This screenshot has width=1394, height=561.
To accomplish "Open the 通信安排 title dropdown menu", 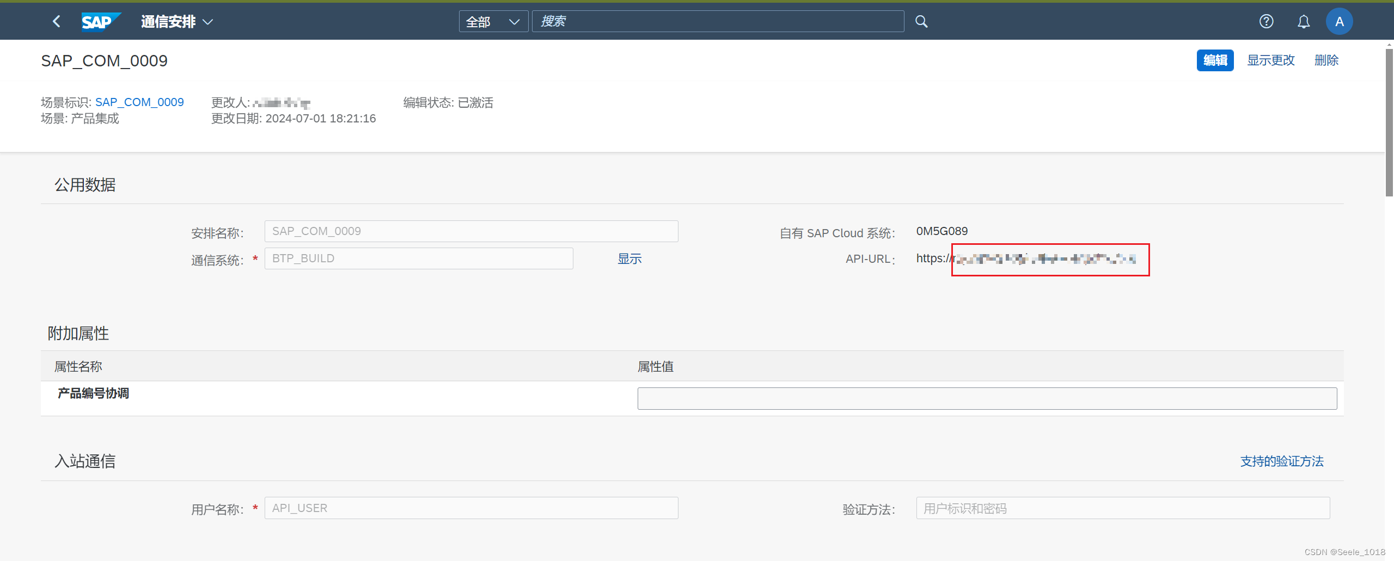I will [177, 22].
